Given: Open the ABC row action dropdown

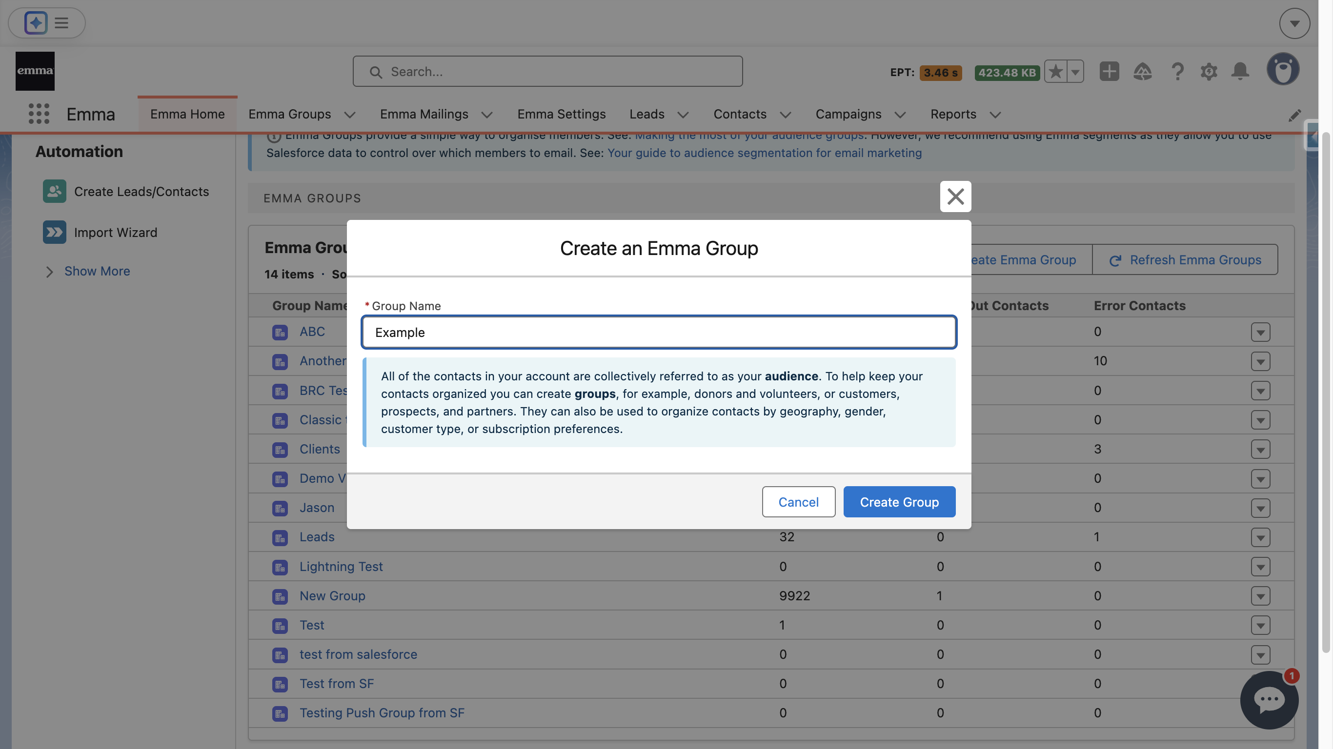Looking at the screenshot, I should pyautogui.click(x=1261, y=332).
